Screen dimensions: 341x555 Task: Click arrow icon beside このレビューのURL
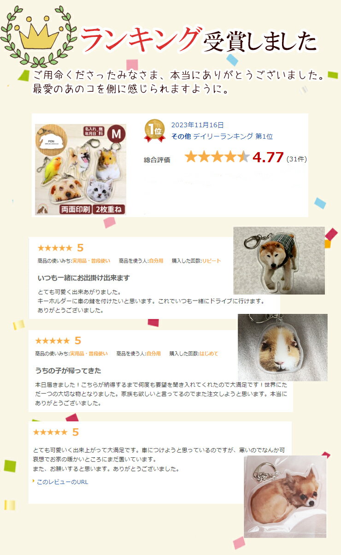tap(34, 481)
